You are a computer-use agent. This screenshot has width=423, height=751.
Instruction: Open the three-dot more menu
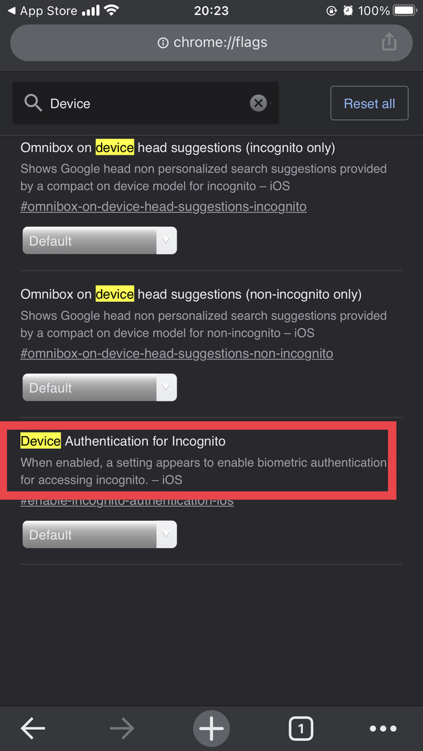click(383, 729)
